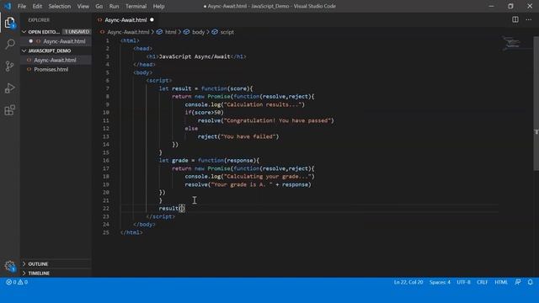Image resolution: width=539 pixels, height=303 pixels.
Task: Click line number 16 in the gutter
Action: [x=106, y=160]
